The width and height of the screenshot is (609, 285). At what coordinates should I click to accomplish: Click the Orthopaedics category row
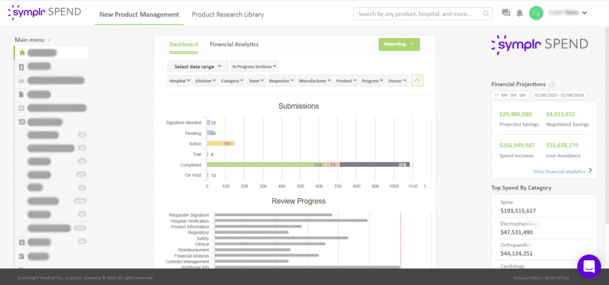coord(544,250)
